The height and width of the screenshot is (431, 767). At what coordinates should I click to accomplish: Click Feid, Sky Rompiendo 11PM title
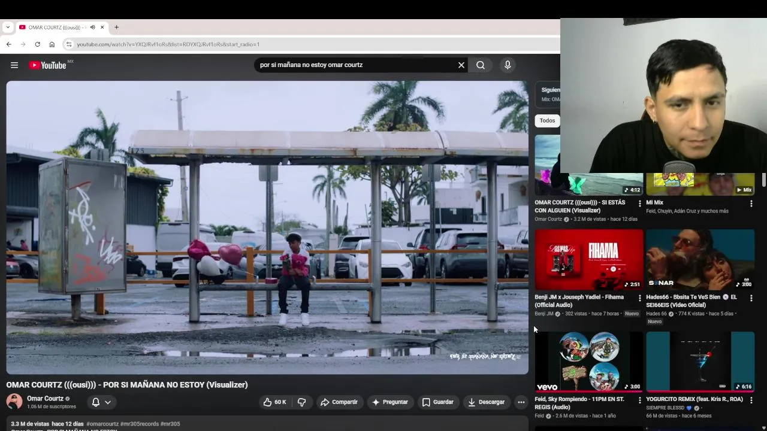[579, 403]
